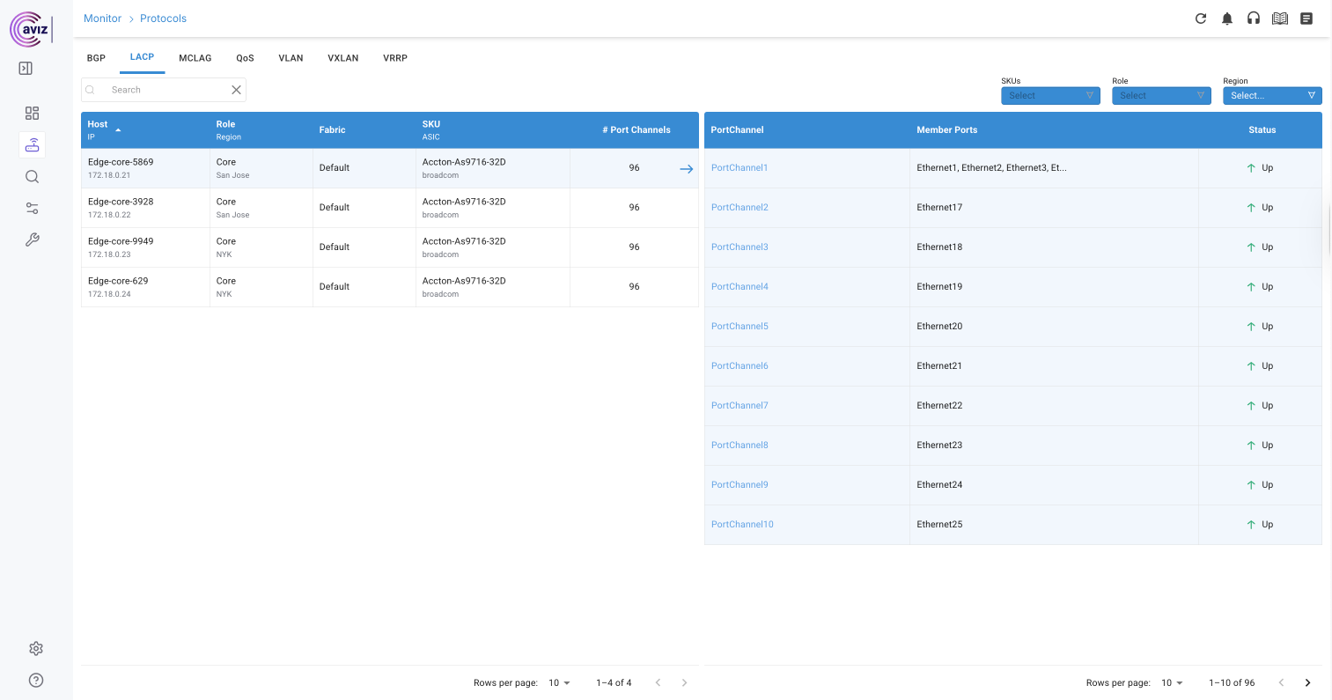Open the wrench tools icon in sidebar
The width and height of the screenshot is (1332, 700).
(x=33, y=239)
